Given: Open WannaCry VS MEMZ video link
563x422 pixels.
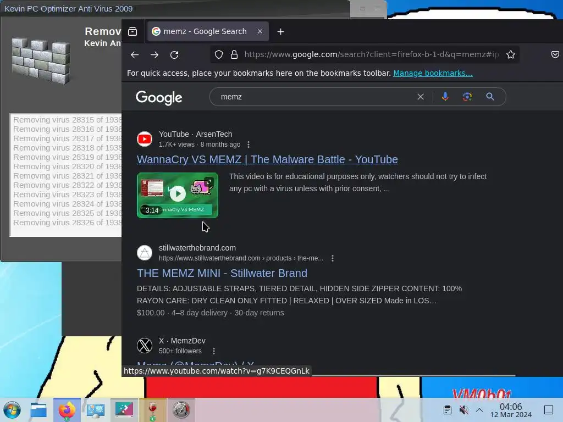Looking at the screenshot, I should 267,159.
